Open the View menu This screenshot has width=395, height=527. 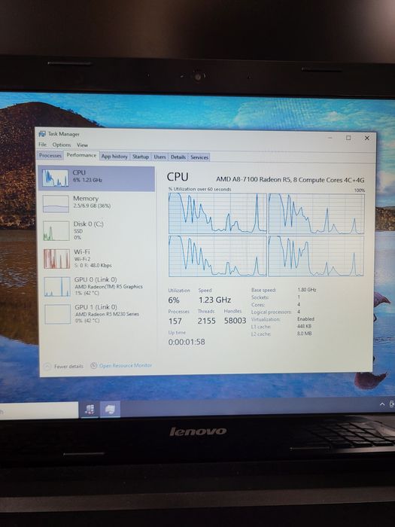[x=82, y=145]
